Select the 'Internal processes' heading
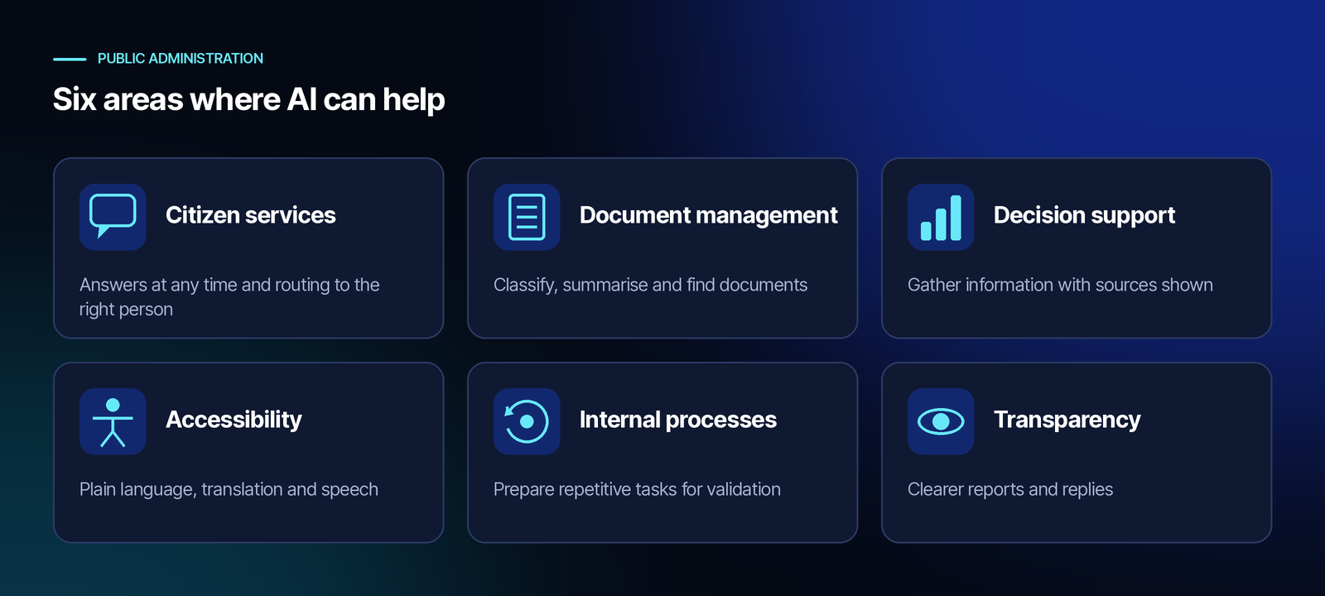Image resolution: width=1325 pixels, height=596 pixels. pos(678,420)
